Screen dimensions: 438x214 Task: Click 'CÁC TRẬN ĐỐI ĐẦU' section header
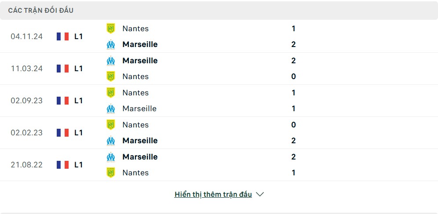pyautogui.click(x=41, y=11)
